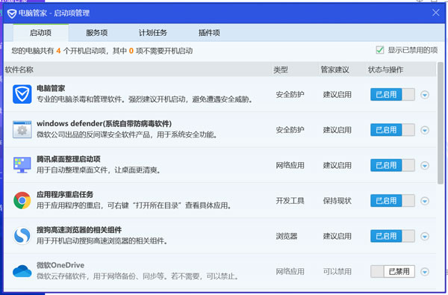Click the startup count summary text
The image size is (448, 295).
click(102, 51)
